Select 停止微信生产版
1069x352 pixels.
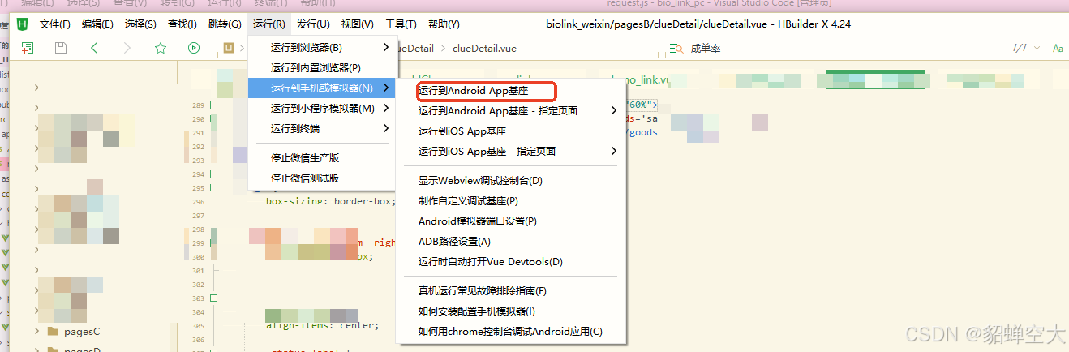pos(322,157)
